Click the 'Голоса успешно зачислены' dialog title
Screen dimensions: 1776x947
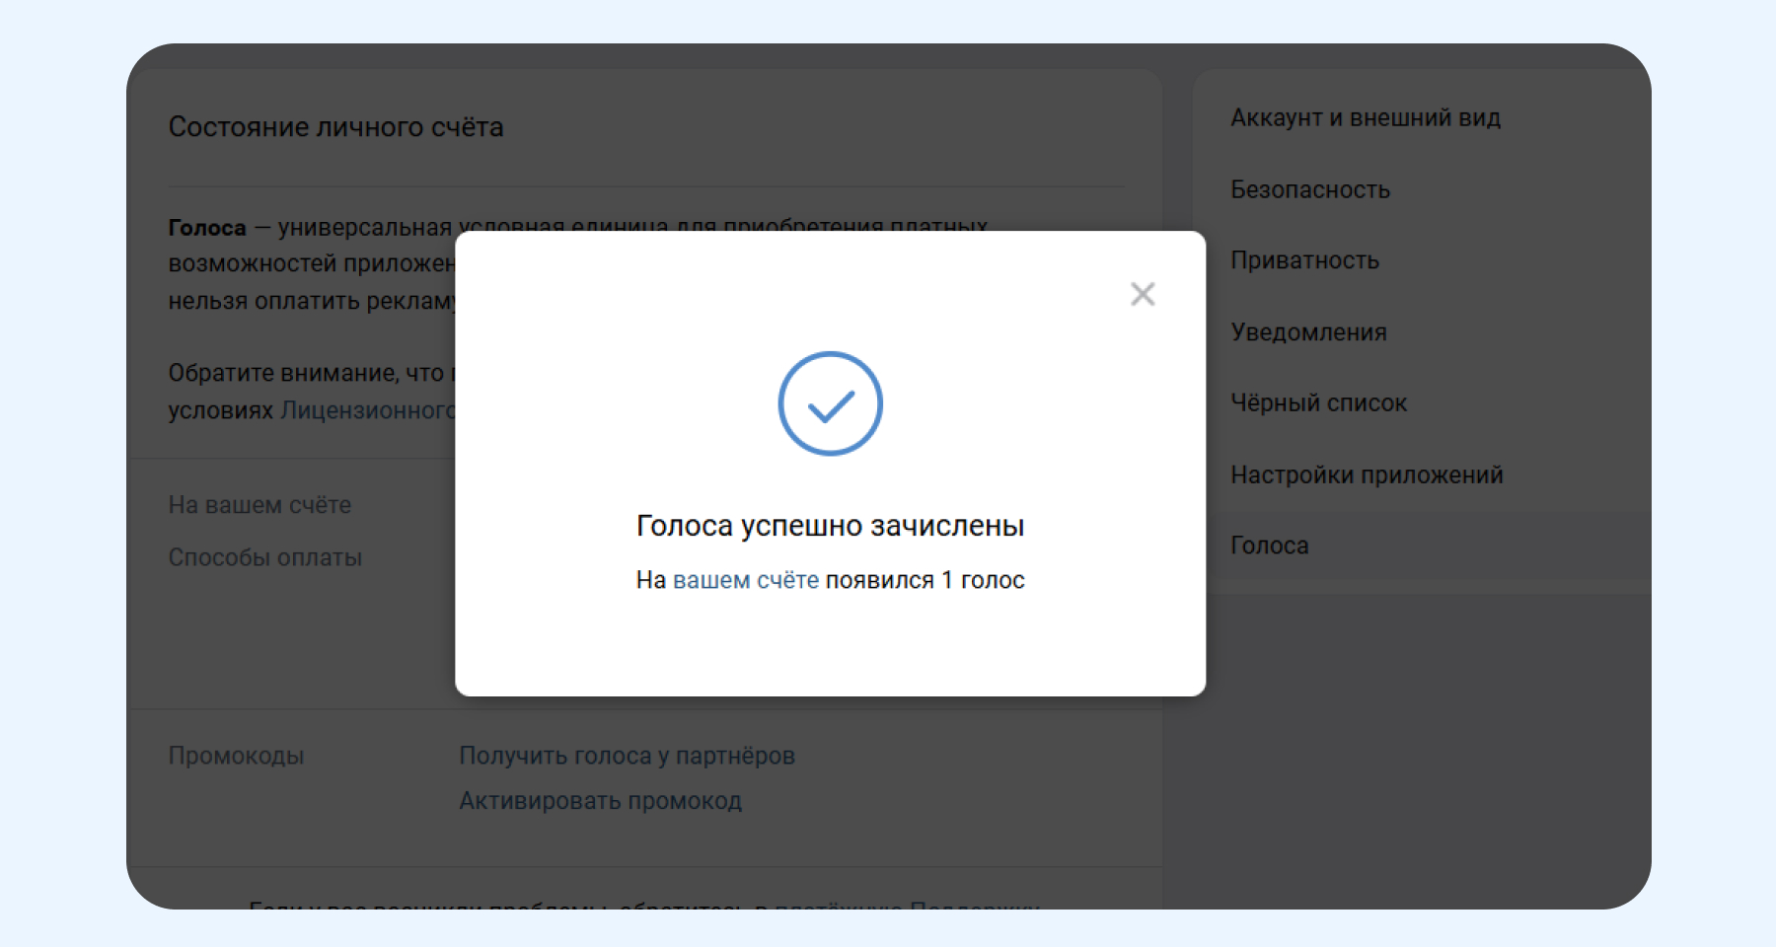point(830,526)
